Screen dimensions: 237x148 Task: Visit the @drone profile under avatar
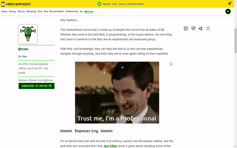[x=23, y=49]
